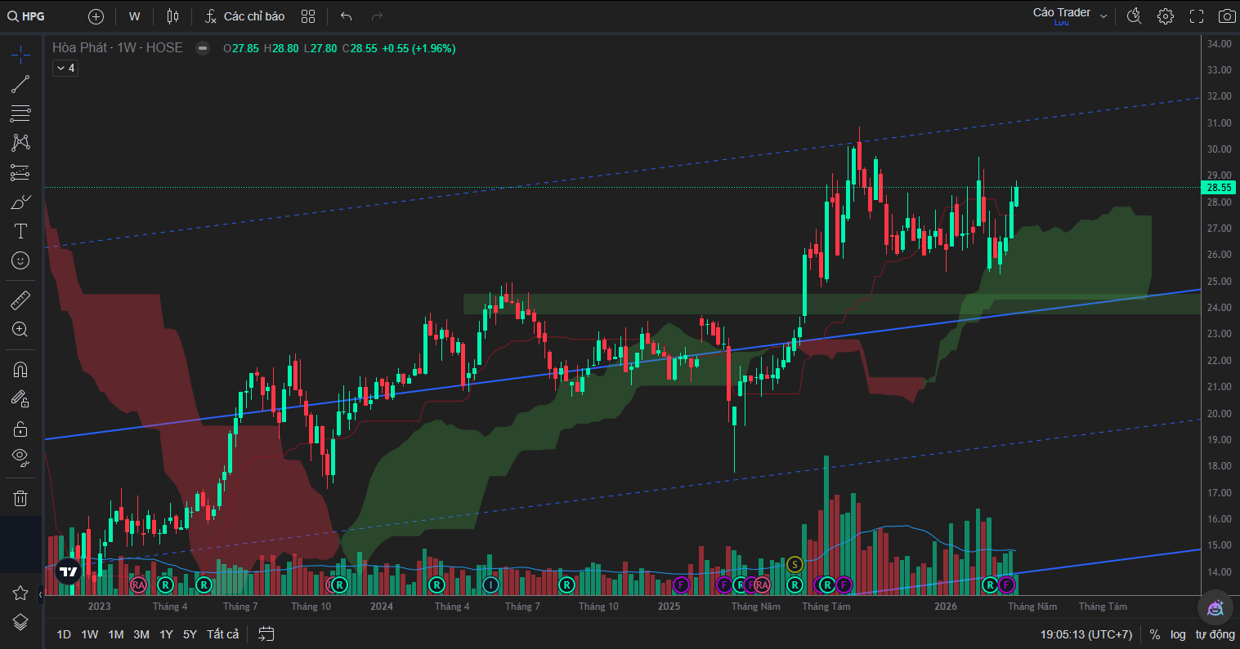Toggle lock all drawings
This screenshot has height=649, width=1240.
[20, 428]
